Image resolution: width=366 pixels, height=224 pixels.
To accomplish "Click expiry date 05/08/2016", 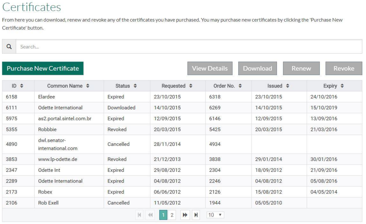I will [324, 181].
